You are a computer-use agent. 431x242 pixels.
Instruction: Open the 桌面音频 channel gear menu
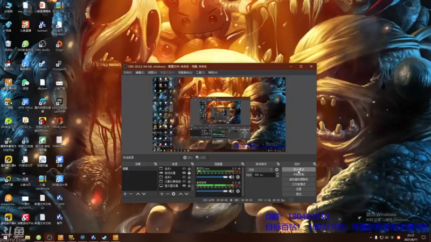[x=238, y=191]
